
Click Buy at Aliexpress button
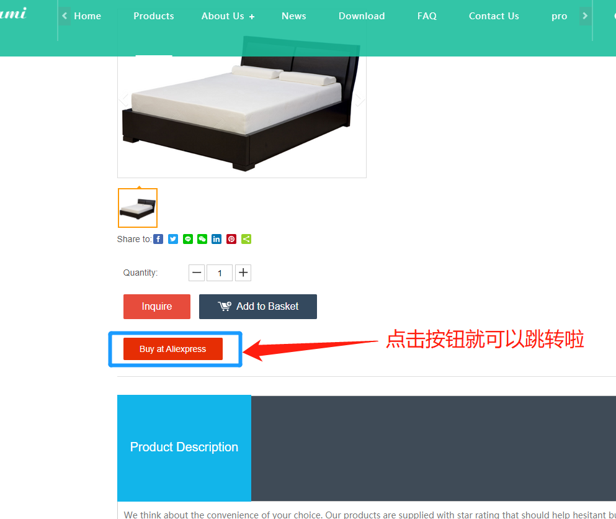coord(173,349)
